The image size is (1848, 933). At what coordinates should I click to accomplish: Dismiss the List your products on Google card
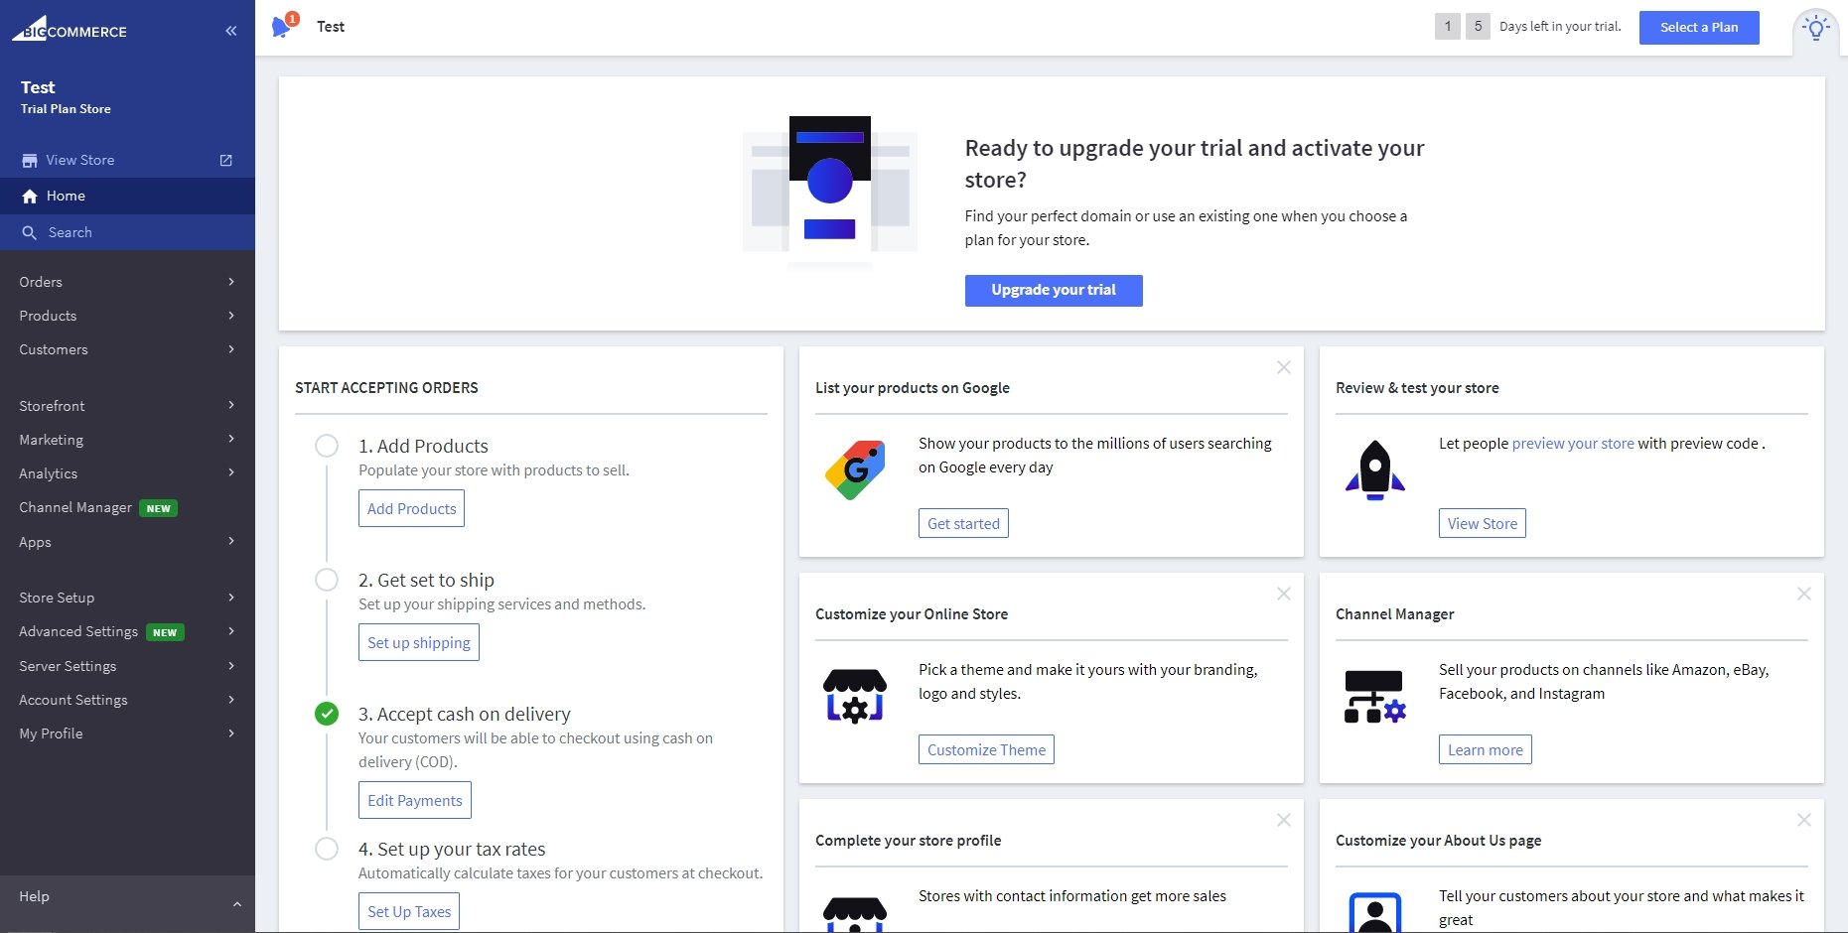coord(1284,367)
